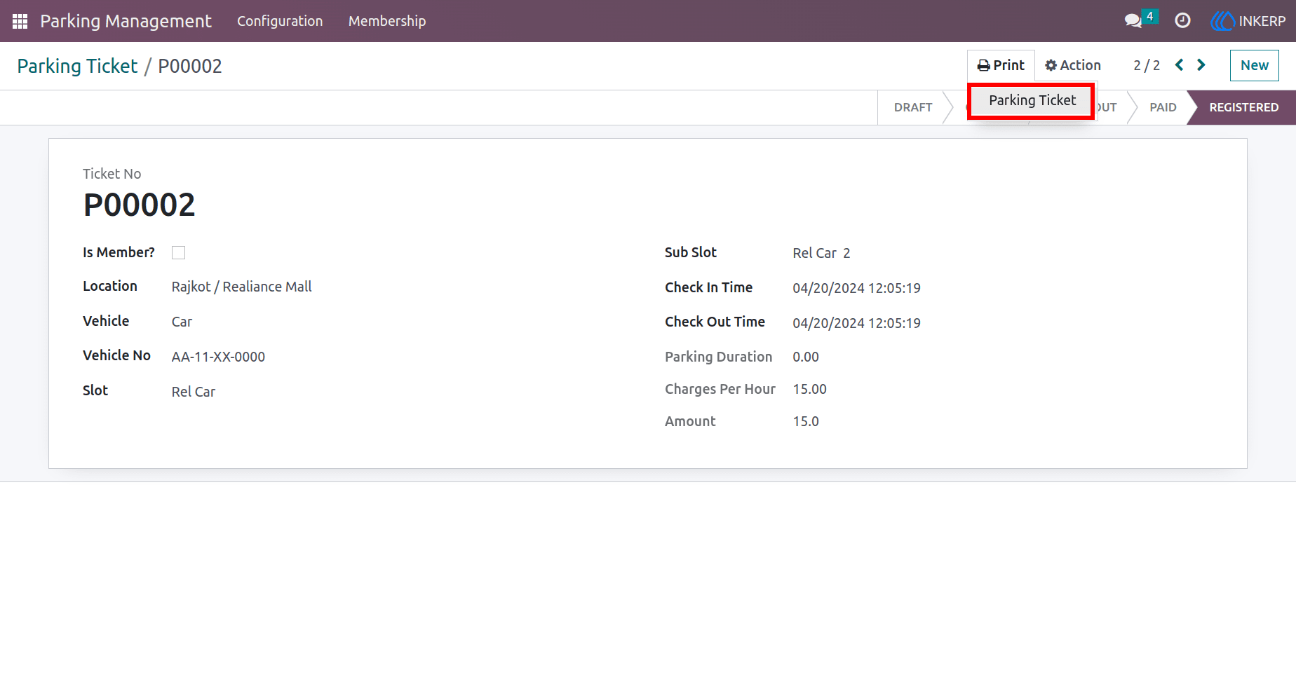Toggle the Is Member checkbox

pyautogui.click(x=179, y=253)
